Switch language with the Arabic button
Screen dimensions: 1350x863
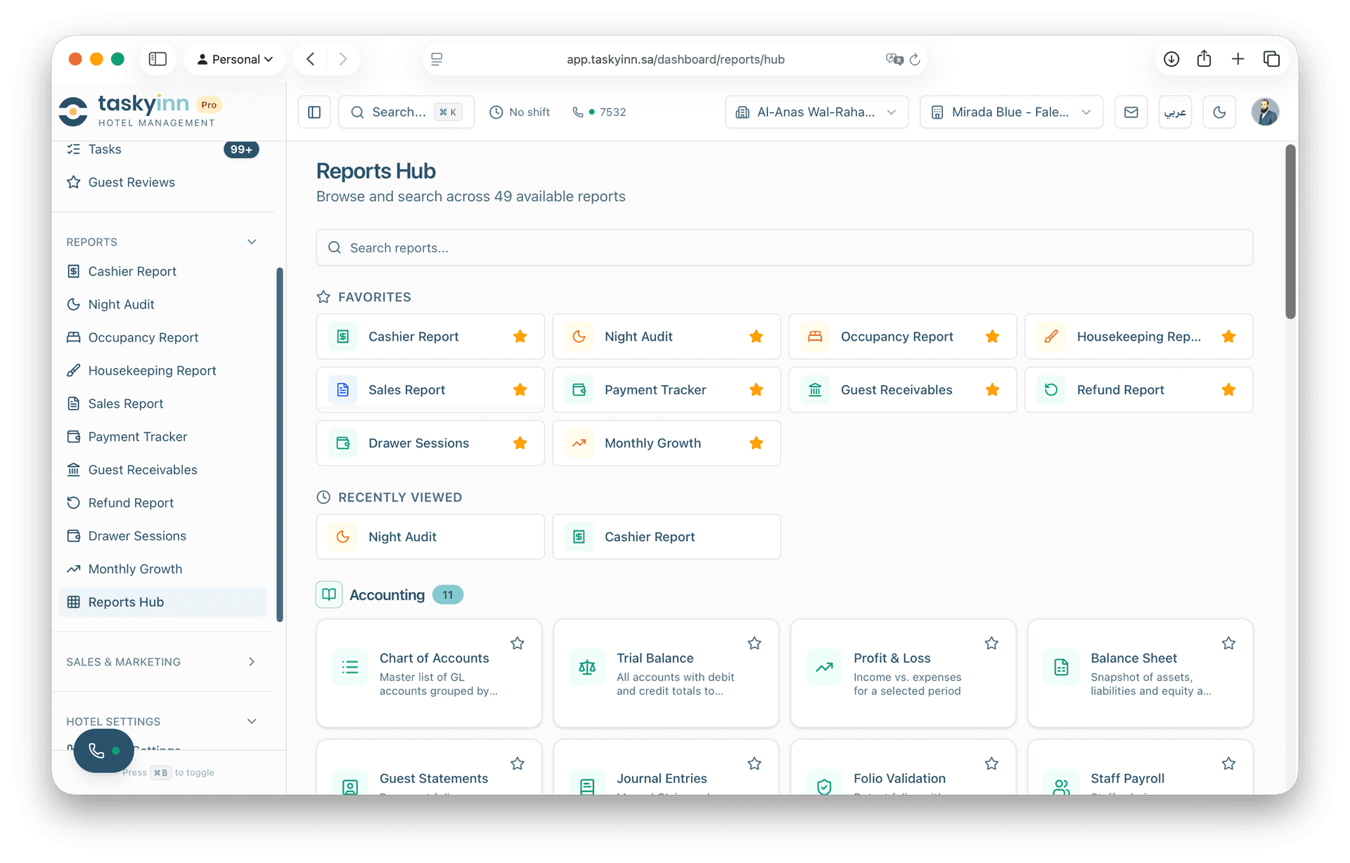[1175, 112]
